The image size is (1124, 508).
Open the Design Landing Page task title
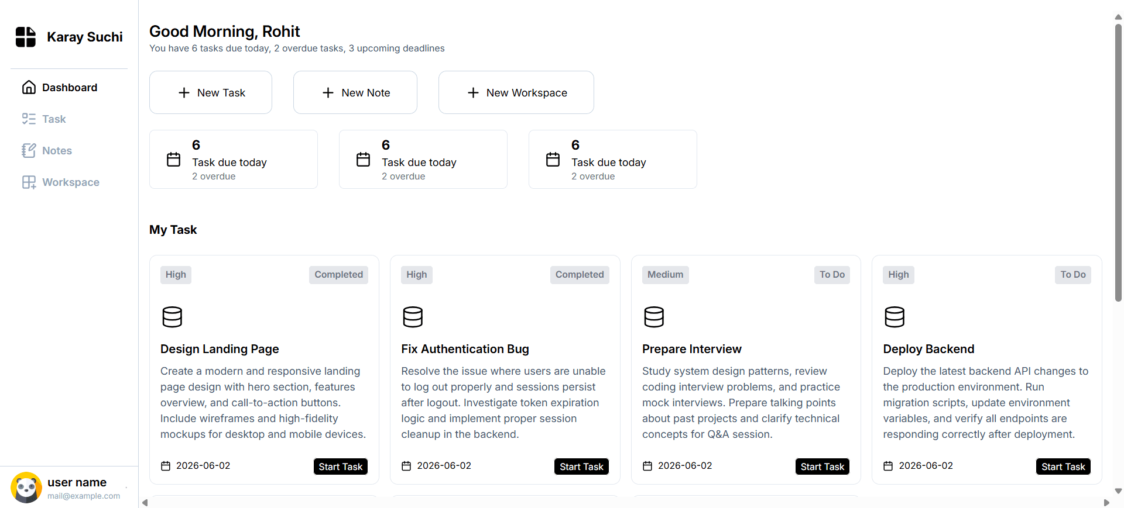pyautogui.click(x=220, y=349)
